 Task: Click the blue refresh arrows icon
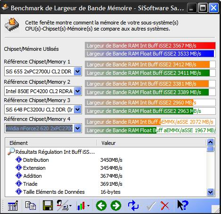coord(133,206)
